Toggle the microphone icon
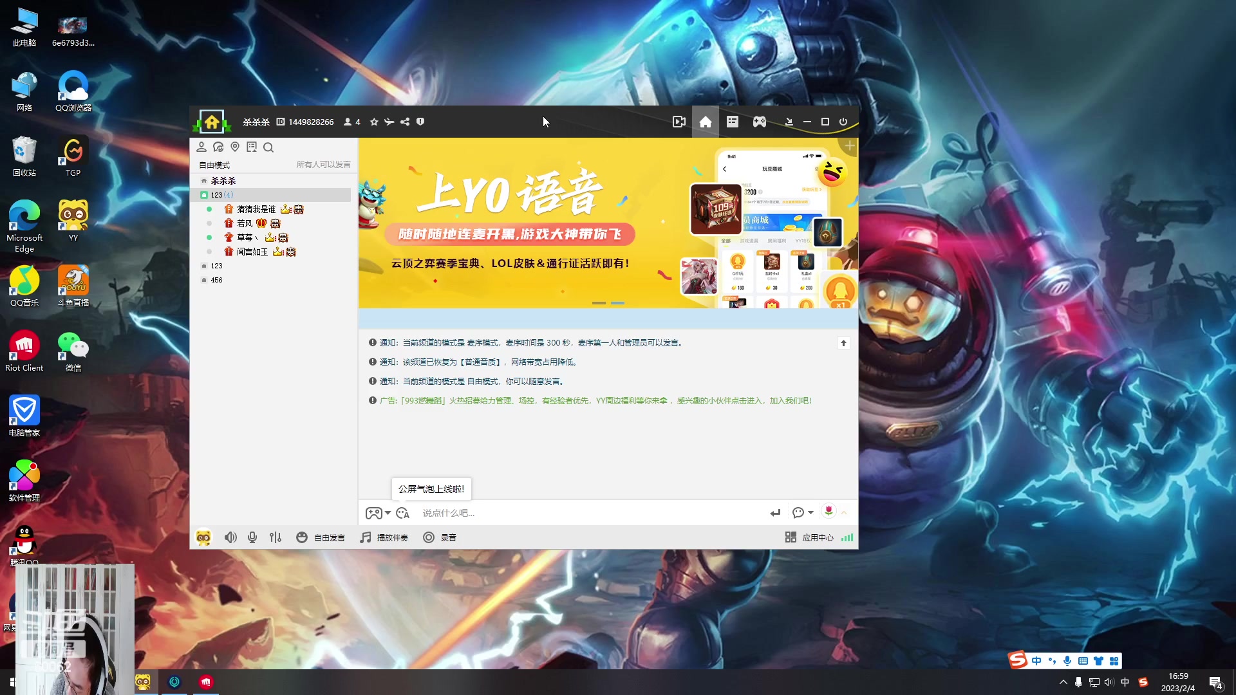Image resolution: width=1236 pixels, height=695 pixels. pos(252,537)
